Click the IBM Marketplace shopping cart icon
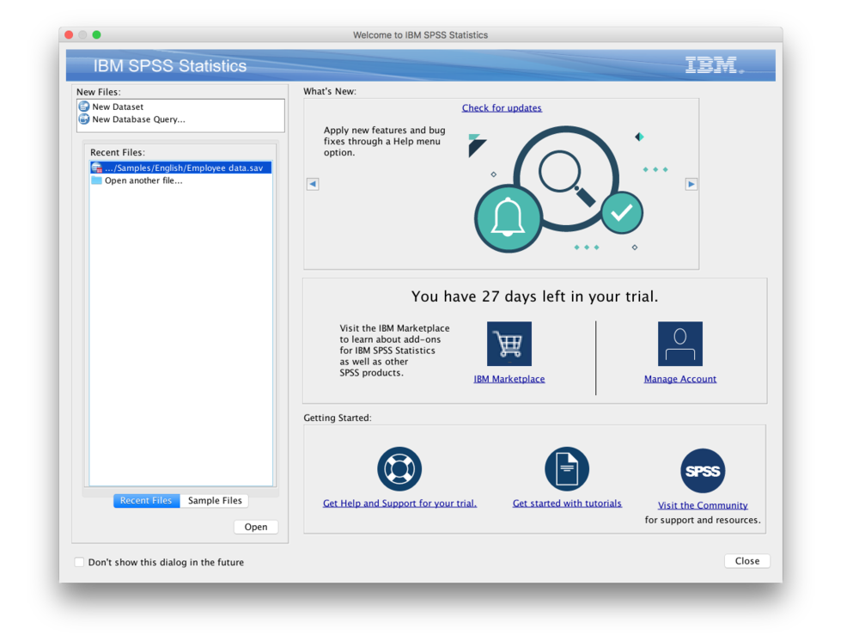Viewport: 859px width, 635px height. 509,344
